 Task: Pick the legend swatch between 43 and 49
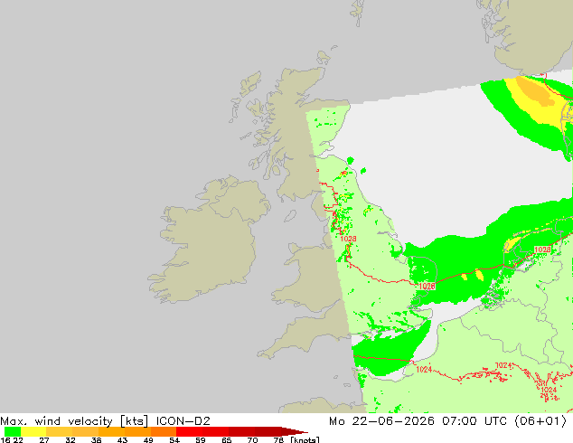point(137,431)
